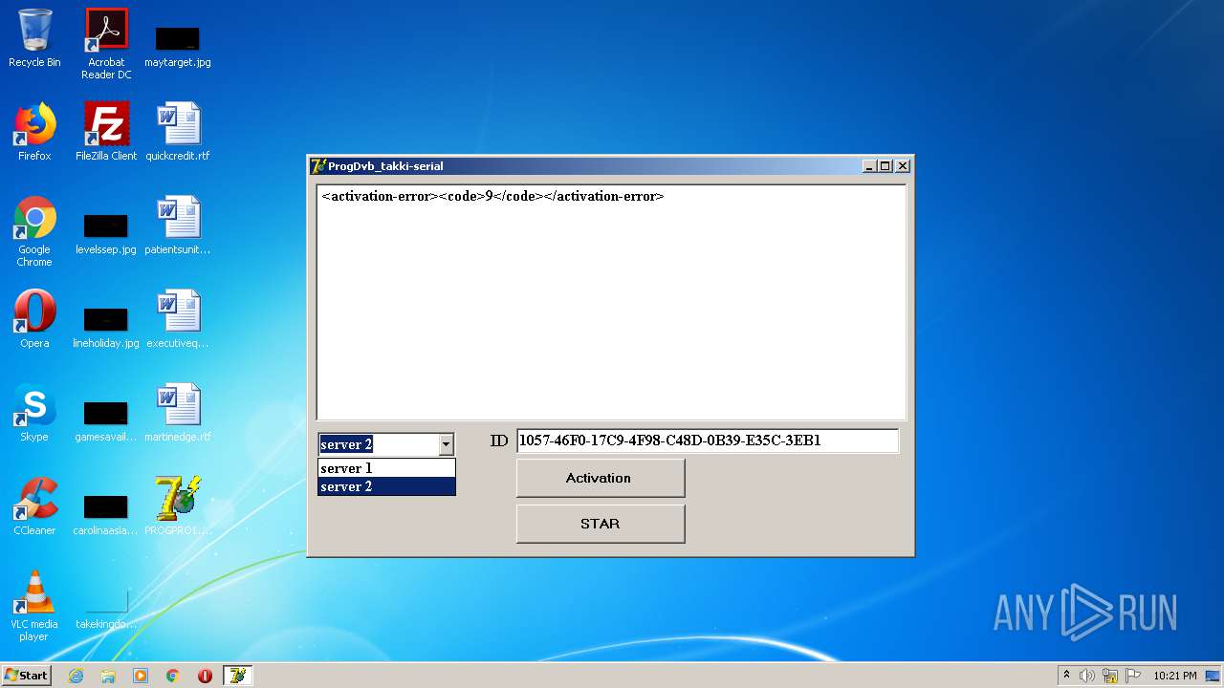Image resolution: width=1224 pixels, height=688 pixels.
Task: Open Windows Explorer folder in taskbar
Action: [108, 676]
